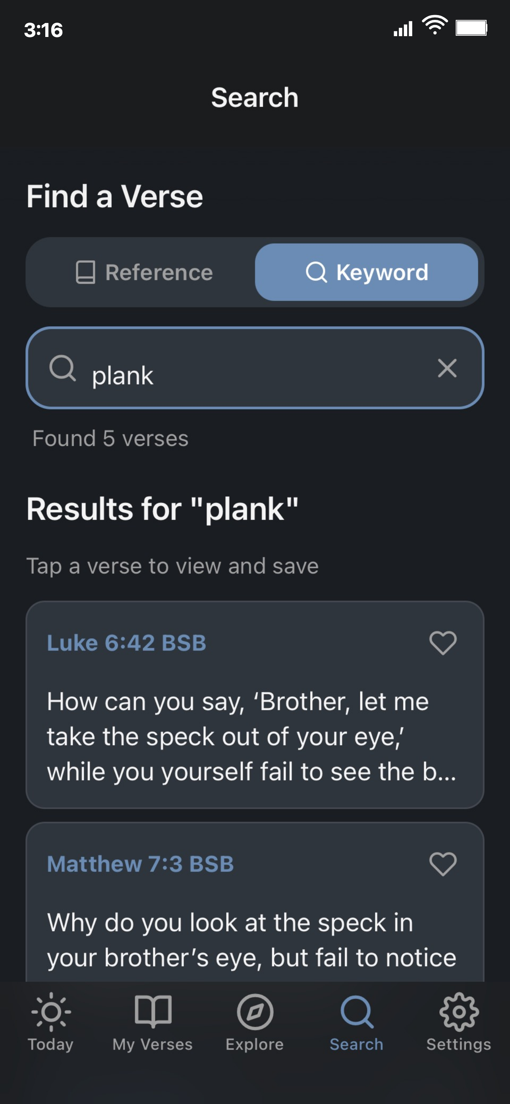Select the Keyword search mode
Screen dimensions: 510x1104
click(367, 272)
